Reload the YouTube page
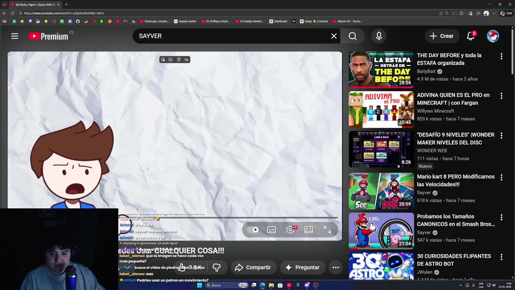 [12, 13]
